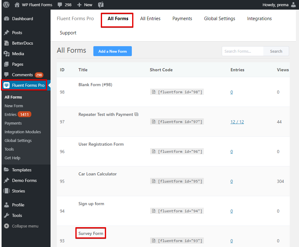Viewport: 299px width, 247px height.
Task: Open Repeater Test with Payment form
Action: click(106, 114)
